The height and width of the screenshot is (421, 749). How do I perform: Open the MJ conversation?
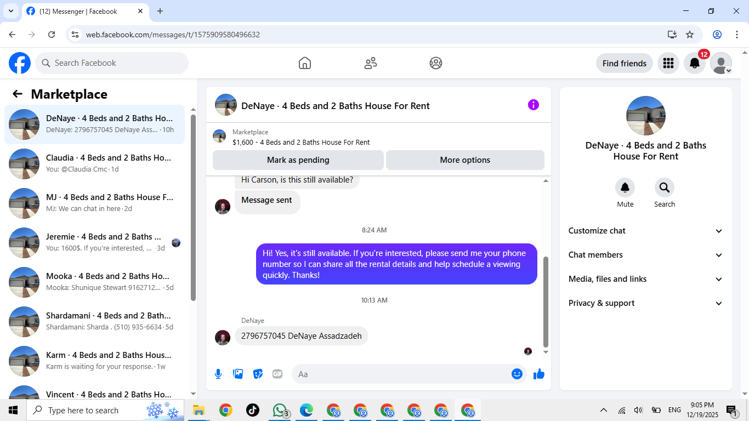[94, 203]
